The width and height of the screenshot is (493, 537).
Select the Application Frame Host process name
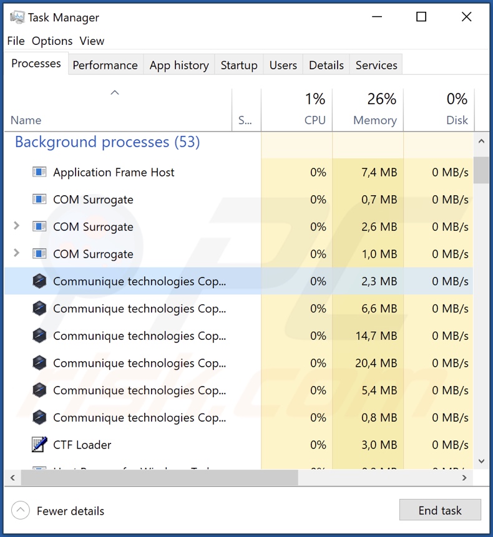click(x=114, y=172)
